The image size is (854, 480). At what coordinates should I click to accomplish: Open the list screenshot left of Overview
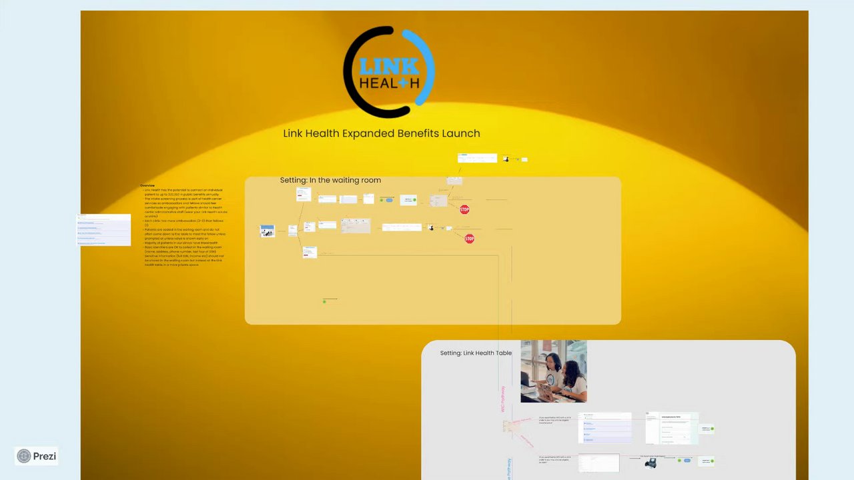tap(105, 229)
